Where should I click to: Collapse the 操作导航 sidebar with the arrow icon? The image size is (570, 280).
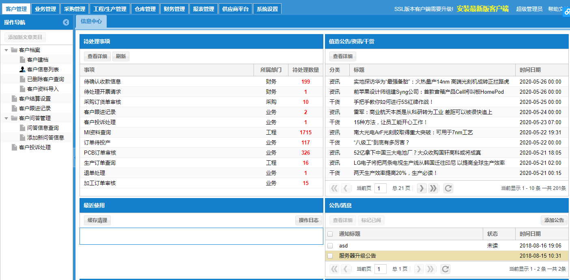pos(66,22)
